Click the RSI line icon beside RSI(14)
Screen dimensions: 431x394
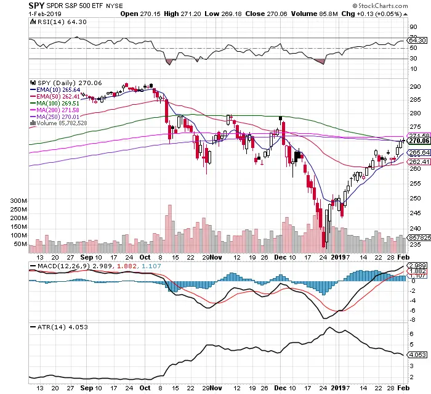click(33, 22)
